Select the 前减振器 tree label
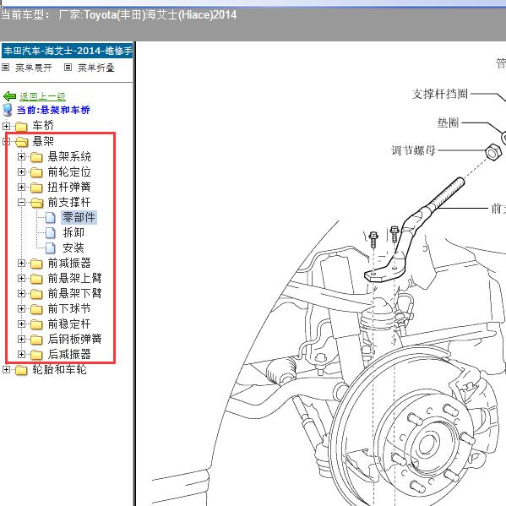506x506 pixels. (69, 263)
